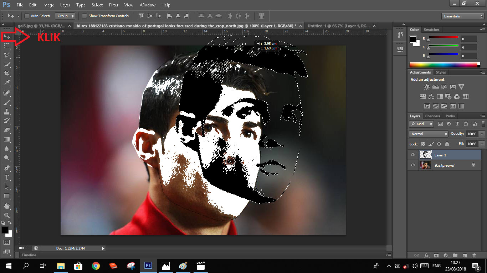Select the Crop tool

click(x=7, y=74)
